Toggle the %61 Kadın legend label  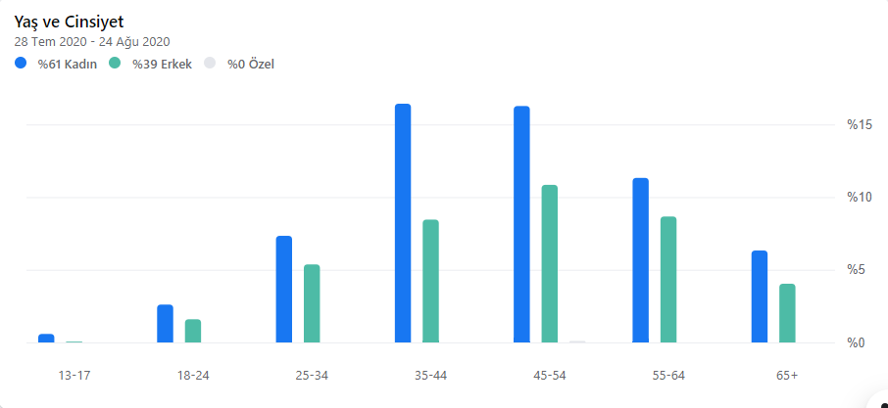click(x=68, y=65)
